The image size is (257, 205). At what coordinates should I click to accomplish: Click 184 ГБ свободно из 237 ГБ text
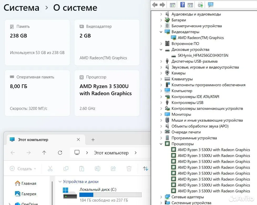(104, 200)
